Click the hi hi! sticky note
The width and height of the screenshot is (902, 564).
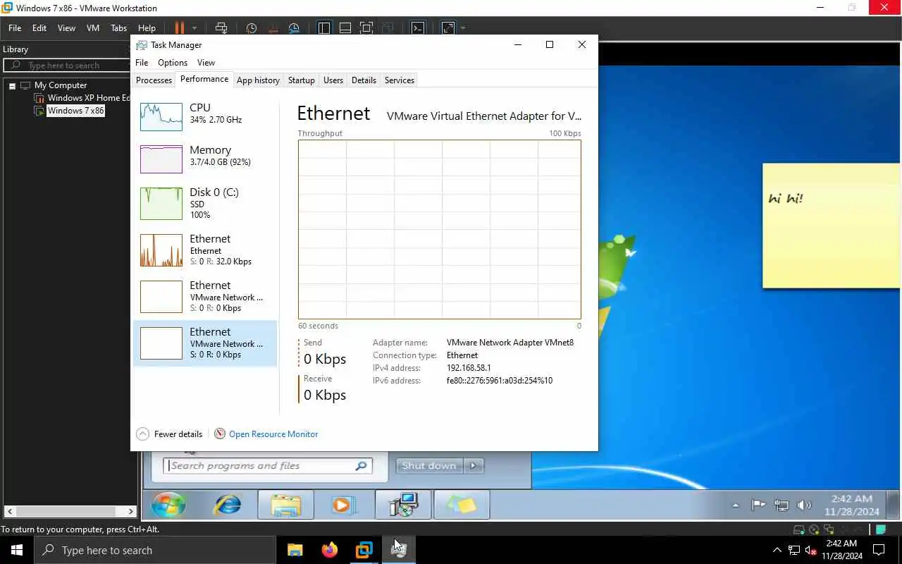coord(832,226)
